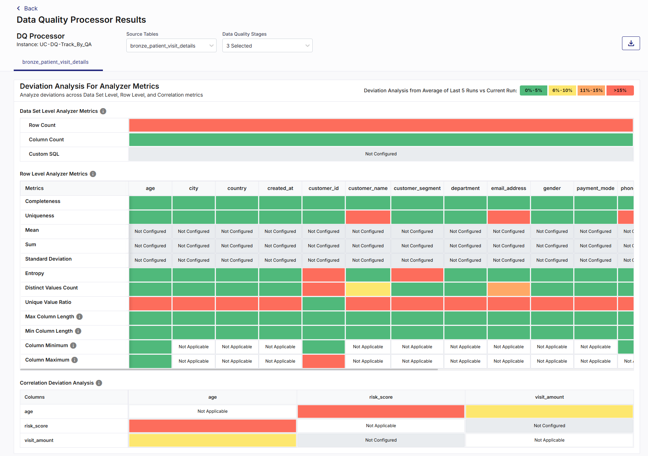648x456 pixels.
Task: Click the customer_segment column header
Action: [x=417, y=188]
